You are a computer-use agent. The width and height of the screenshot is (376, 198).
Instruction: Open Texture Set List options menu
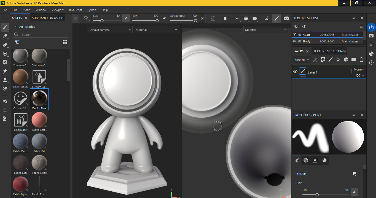pyautogui.click(x=361, y=26)
